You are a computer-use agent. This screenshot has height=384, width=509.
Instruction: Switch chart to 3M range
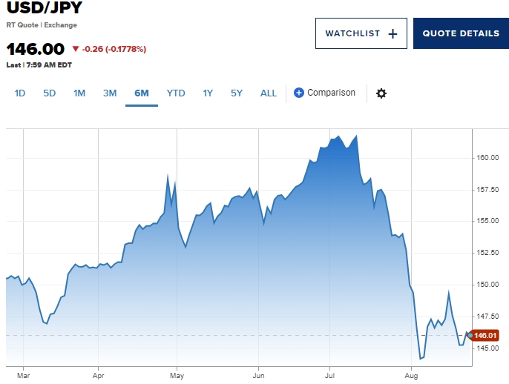point(110,93)
